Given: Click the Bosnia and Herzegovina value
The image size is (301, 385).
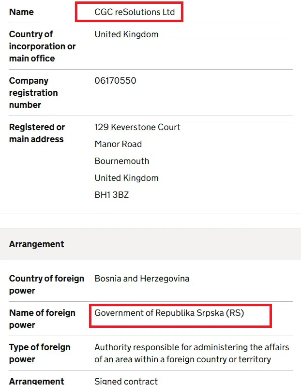Looking at the screenshot, I should [142, 279].
